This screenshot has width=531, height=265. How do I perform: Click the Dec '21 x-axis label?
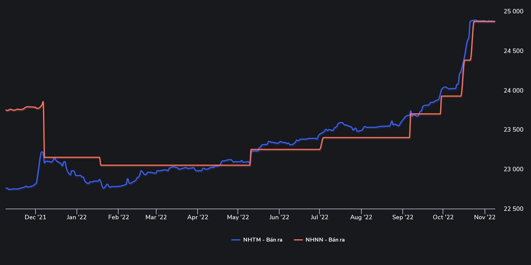(x=35, y=217)
